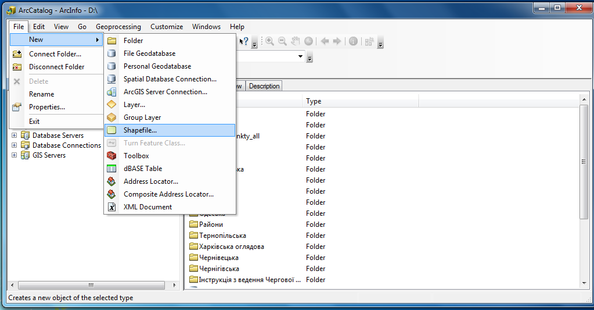Click the contents list scroll up arrow

point(584,99)
